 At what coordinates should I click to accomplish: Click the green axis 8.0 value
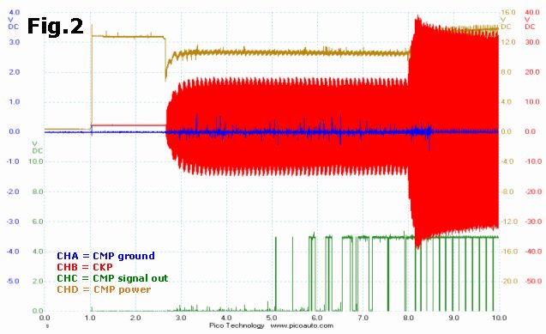coord(38,191)
